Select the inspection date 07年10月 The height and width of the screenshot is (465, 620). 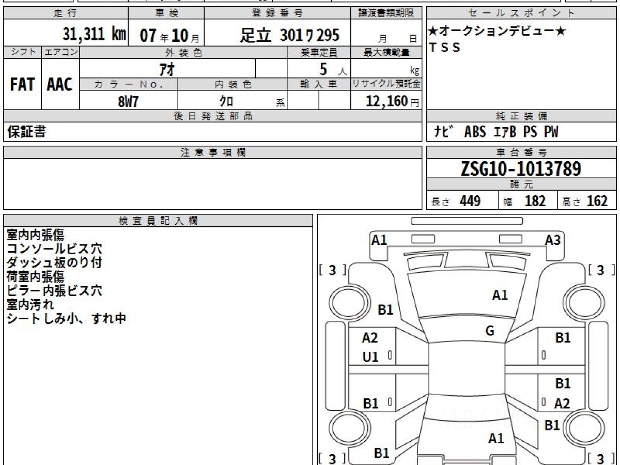(x=169, y=35)
